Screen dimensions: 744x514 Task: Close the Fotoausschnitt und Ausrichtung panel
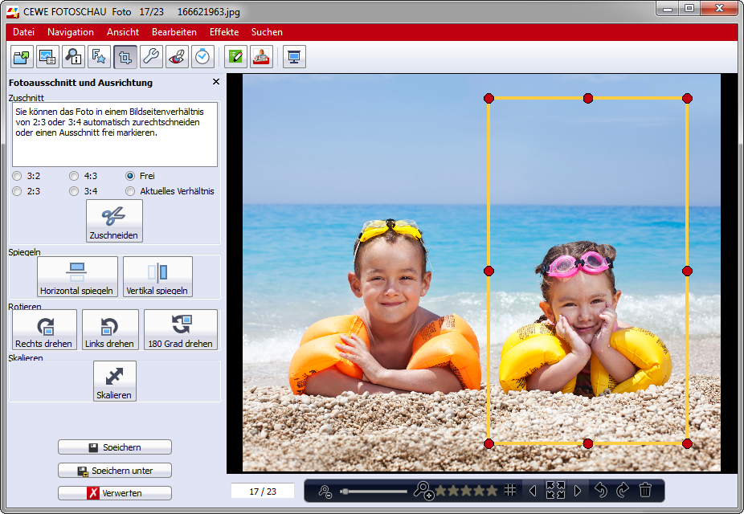215,82
